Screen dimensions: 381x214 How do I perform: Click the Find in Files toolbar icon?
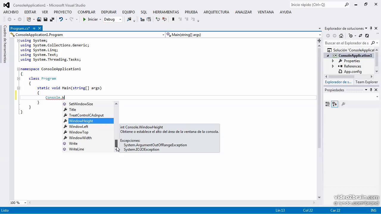129,19
